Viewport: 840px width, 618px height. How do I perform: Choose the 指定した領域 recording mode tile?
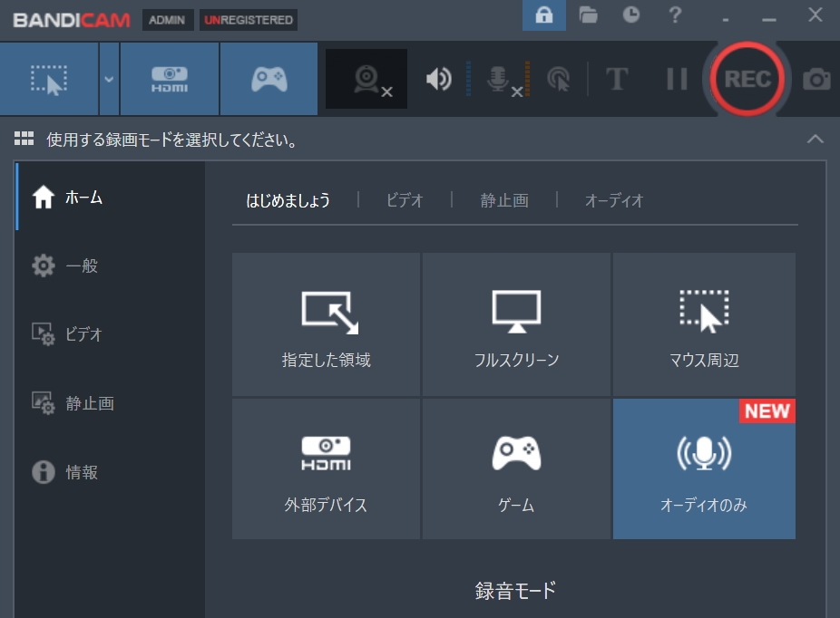327,324
